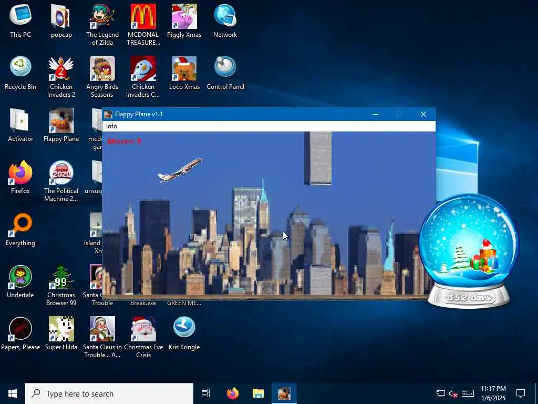538x404 pixels.
Task: Launch the Chicken Invaders 2 shortcut
Action: tap(61, 77)
